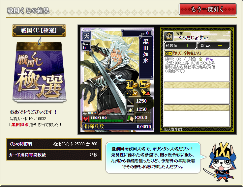Viewport: 243px width, 188px height.
Task: Click the spear infantry aptitude S icon
Action: click(x=132, y=84)
